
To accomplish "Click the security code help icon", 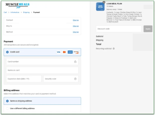I will point(75,79).
